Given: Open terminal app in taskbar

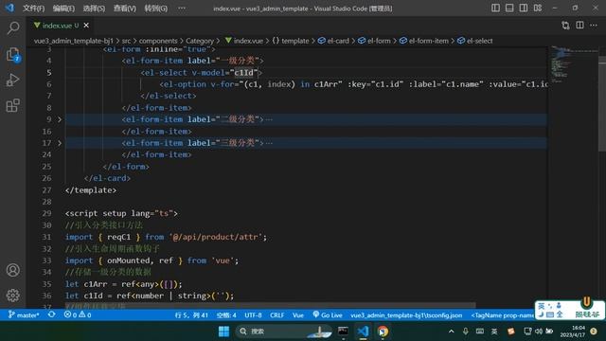Looking at the screenshot, I should (x=343, y=332).
